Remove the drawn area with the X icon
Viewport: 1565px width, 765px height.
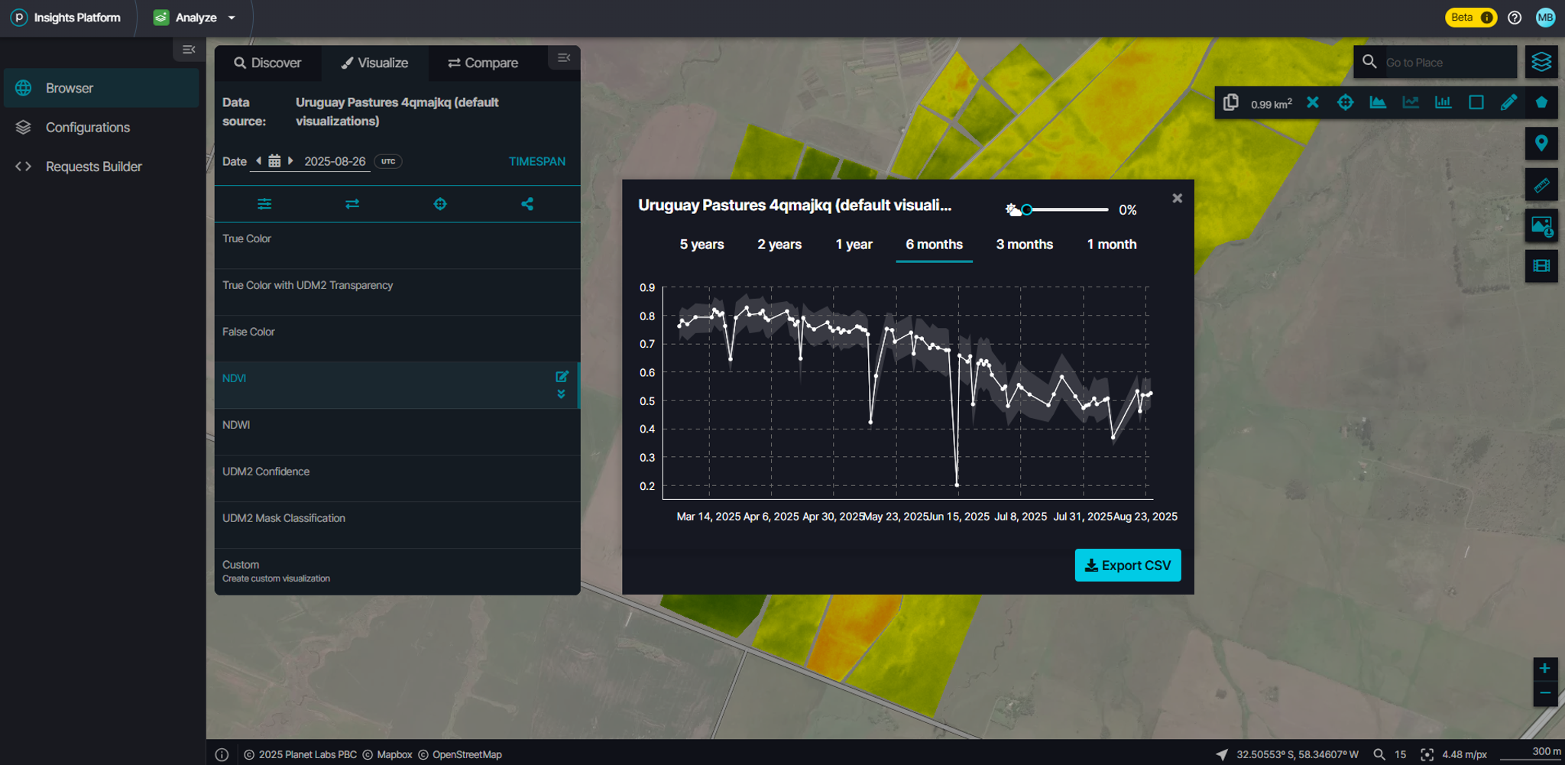[x=1312, y=102]
